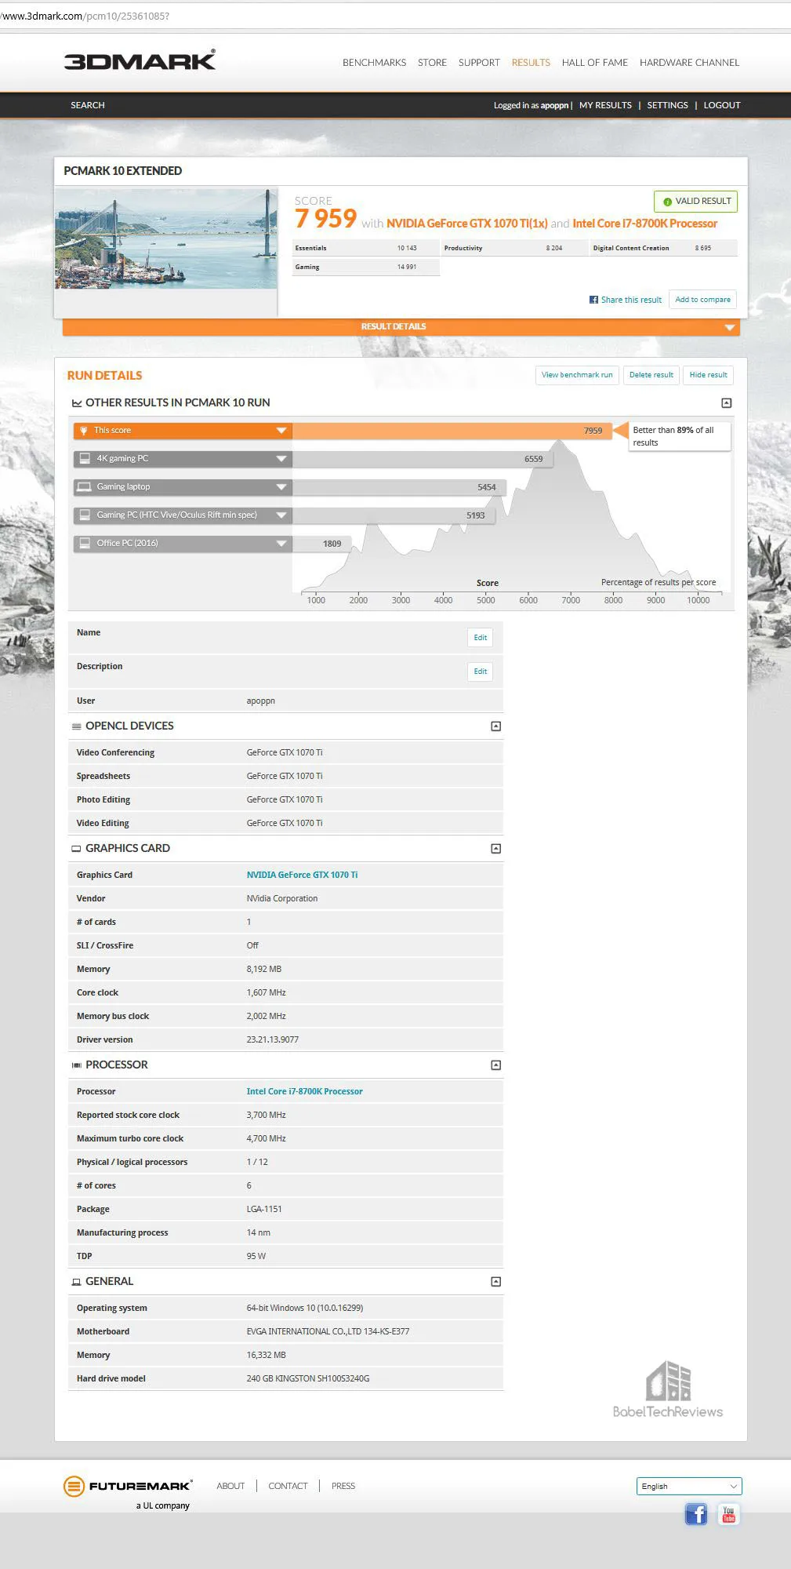Click the Futuremark logo in footer
This screenshot has height=1569, width=791.
[x=128, y=1486]
